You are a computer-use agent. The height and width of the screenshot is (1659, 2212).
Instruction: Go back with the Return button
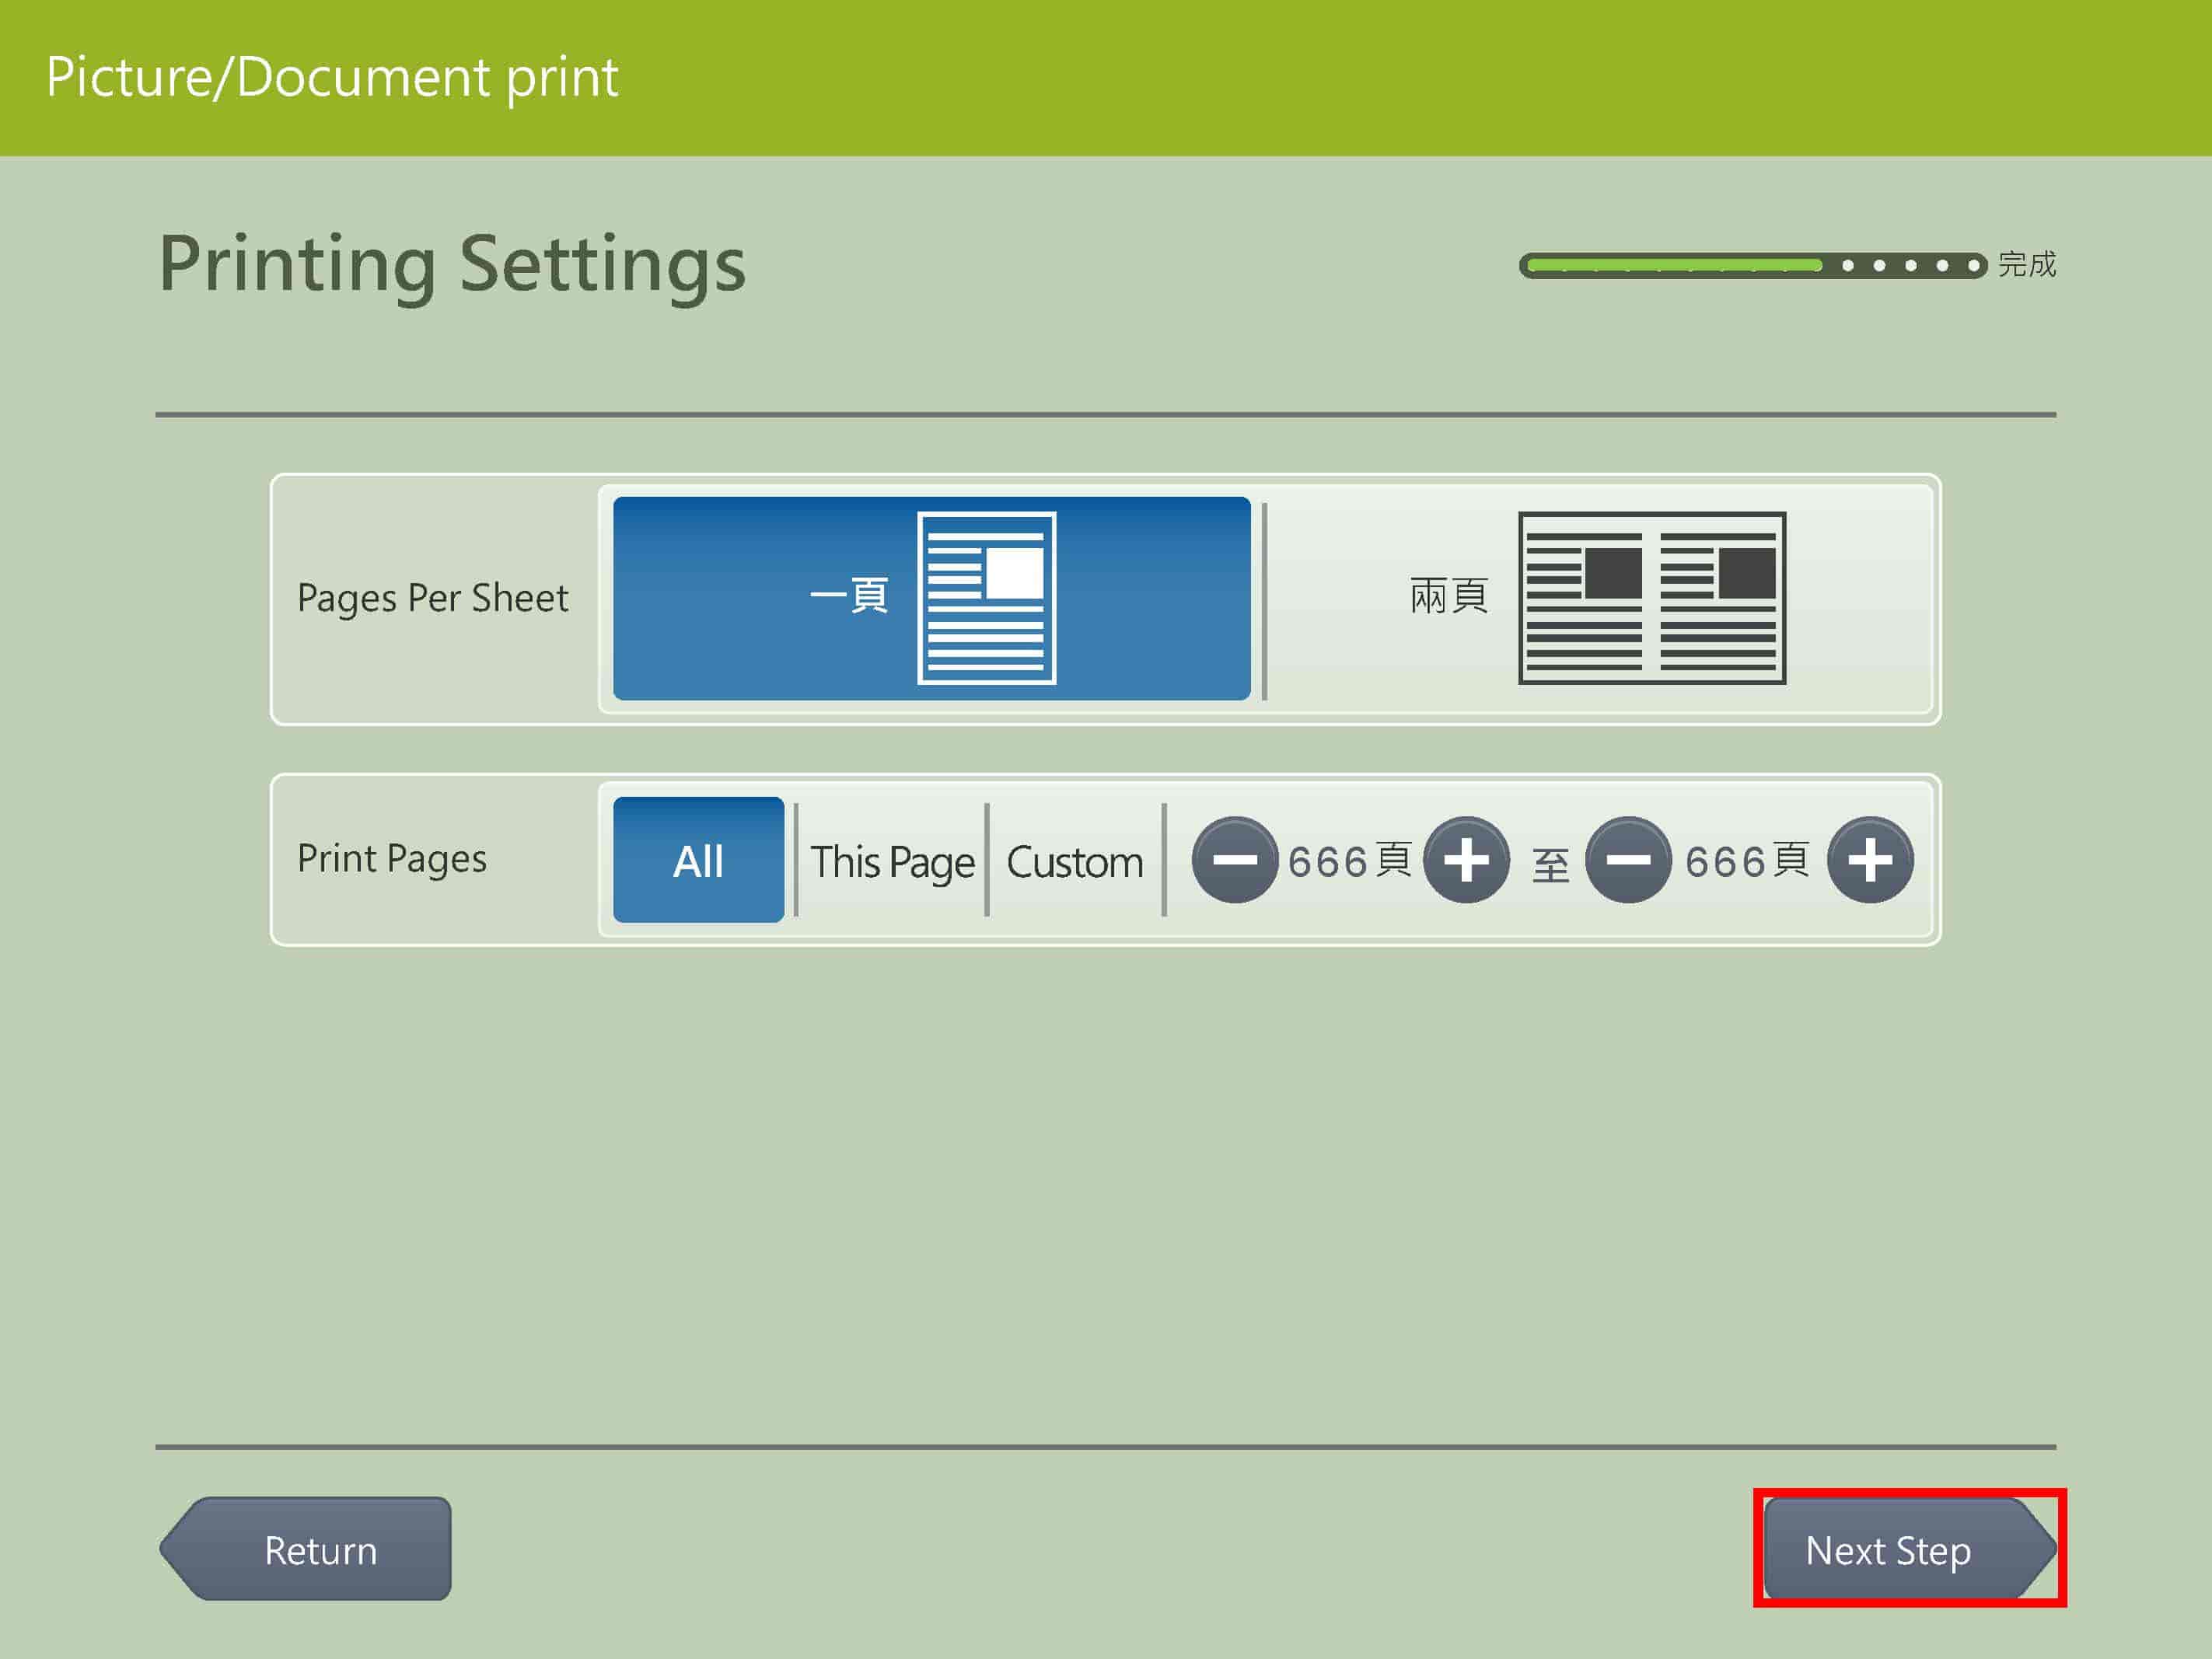click(x=306, y=1548)
